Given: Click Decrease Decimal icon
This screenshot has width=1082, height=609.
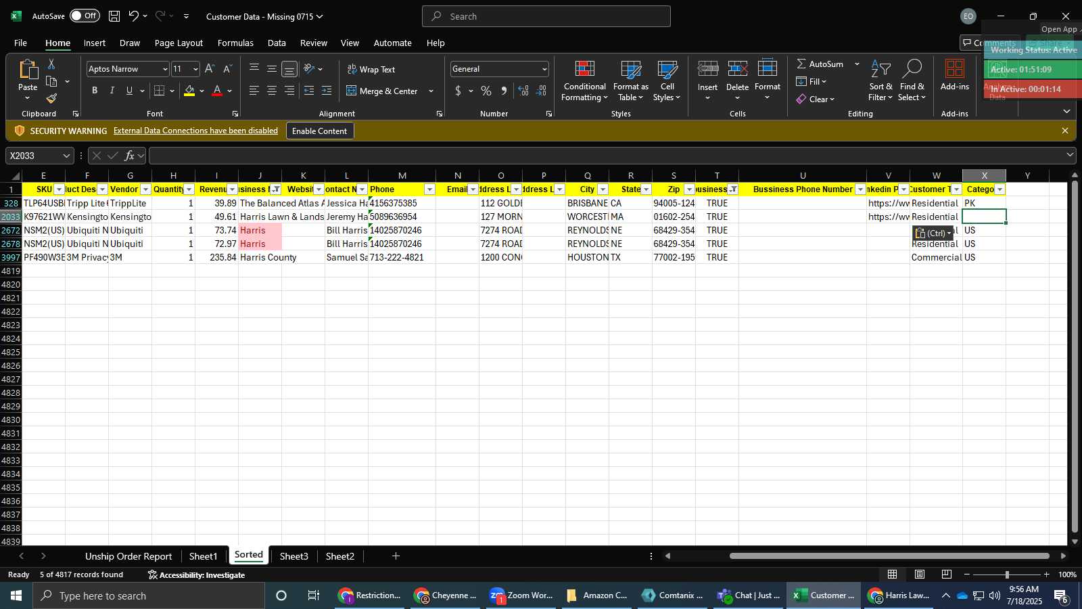Looking at the screenshot, I should [x=541, y=91].
